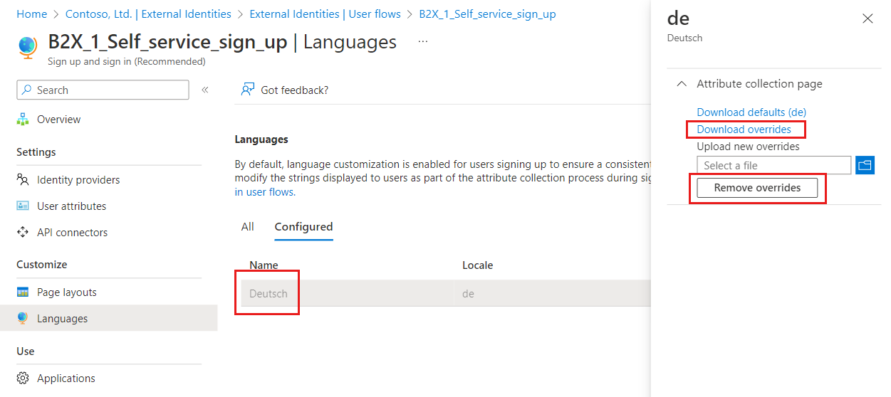Open the ellipsis more options menu
This screenshot has width=891, height=397.
click(423, 42)
